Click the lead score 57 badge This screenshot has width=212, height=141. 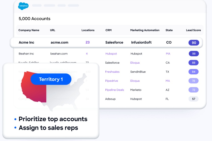(x=194, y=99)
